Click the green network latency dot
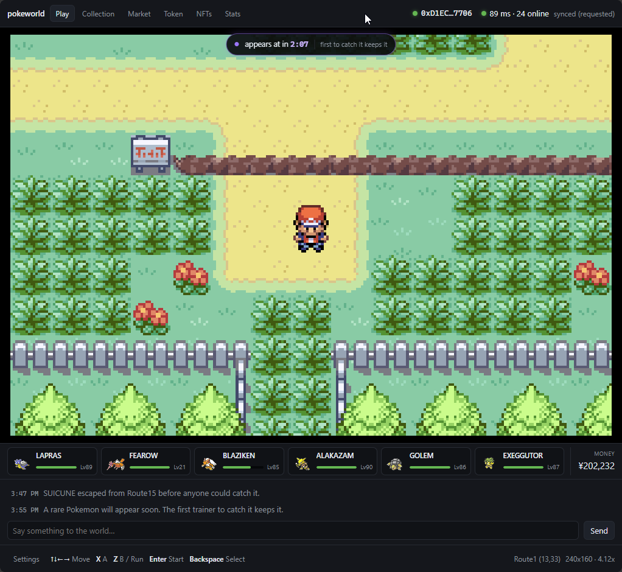Image resolution: width=622 pixels, height=572 pixels. coord(484,13)
